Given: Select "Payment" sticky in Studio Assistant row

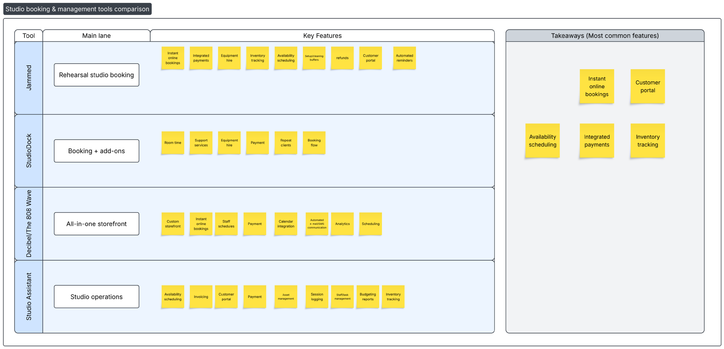Looking at the screenshot, I should pyautogui.click(x=255, y=297).
